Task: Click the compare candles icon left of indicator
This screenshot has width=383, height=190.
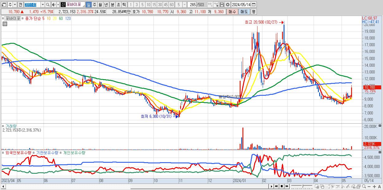Action: [x=210, y=5]
